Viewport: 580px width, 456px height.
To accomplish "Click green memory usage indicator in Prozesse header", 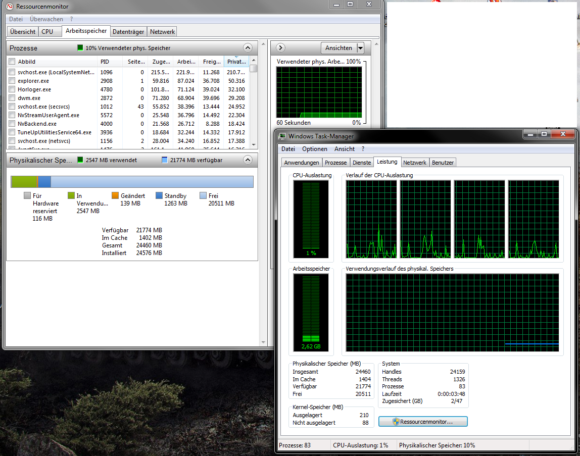I will (80, 47).
